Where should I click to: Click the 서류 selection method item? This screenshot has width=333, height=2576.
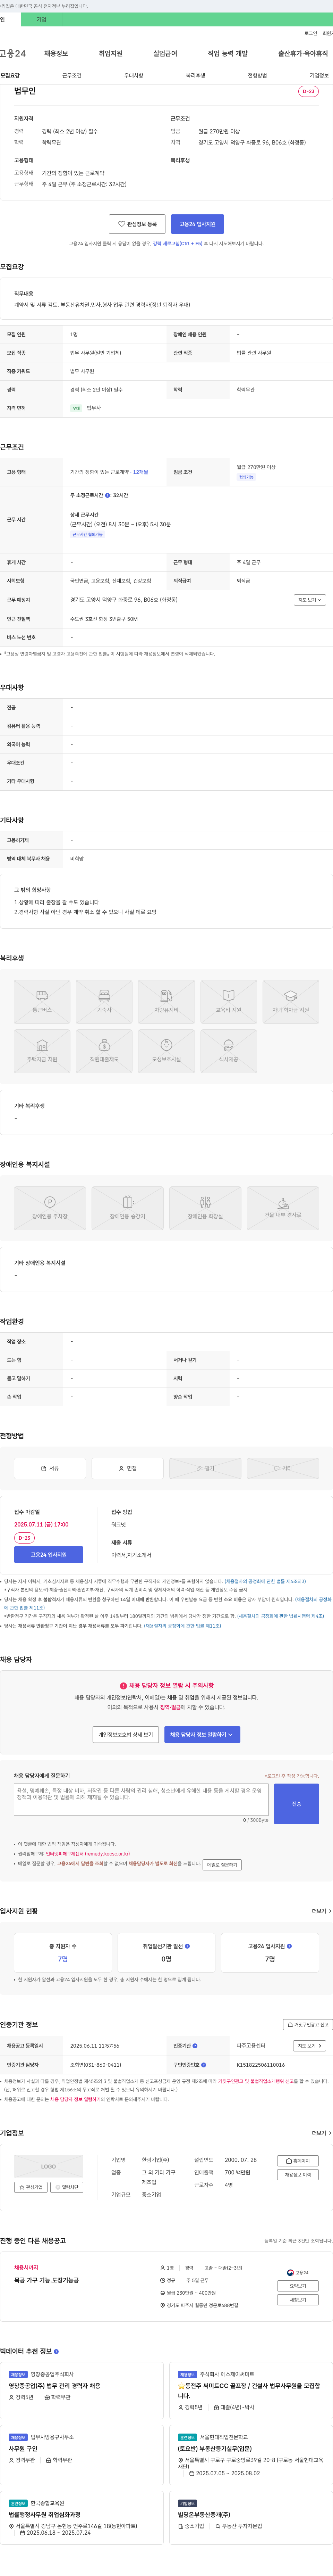pyautogui.click(x=50, y=1468)
